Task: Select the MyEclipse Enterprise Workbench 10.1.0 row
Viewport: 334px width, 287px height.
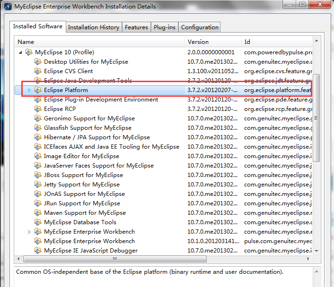Action: (164, 241)
